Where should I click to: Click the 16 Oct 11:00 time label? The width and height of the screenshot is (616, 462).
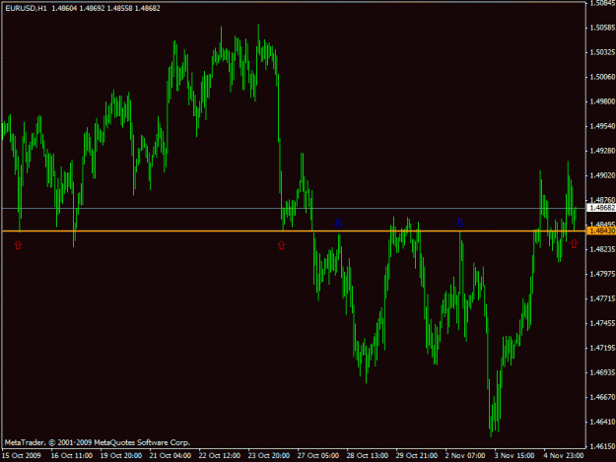pos(72,456)
